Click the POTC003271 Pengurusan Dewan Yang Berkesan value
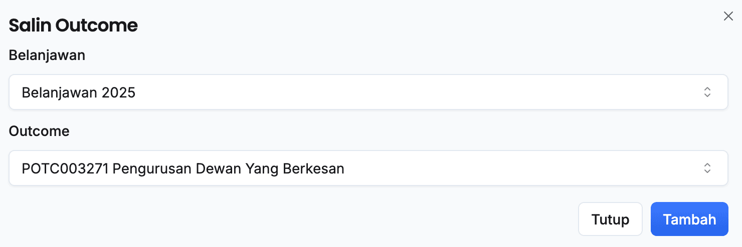The height and width of the screenshot is (247, 742). pos(183,168)
